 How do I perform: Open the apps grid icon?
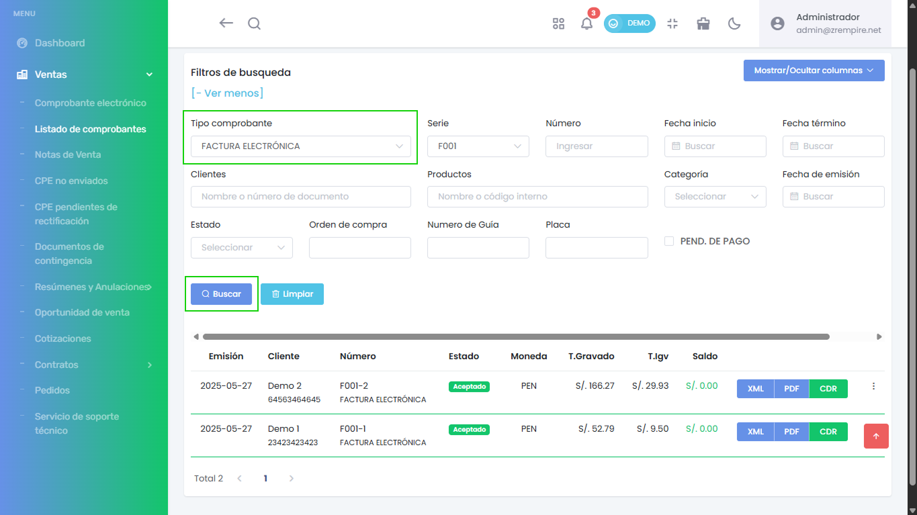tap(558, 24)
